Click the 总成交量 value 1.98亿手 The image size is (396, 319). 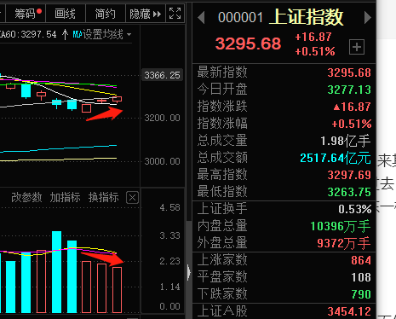(x=346, y=141)
